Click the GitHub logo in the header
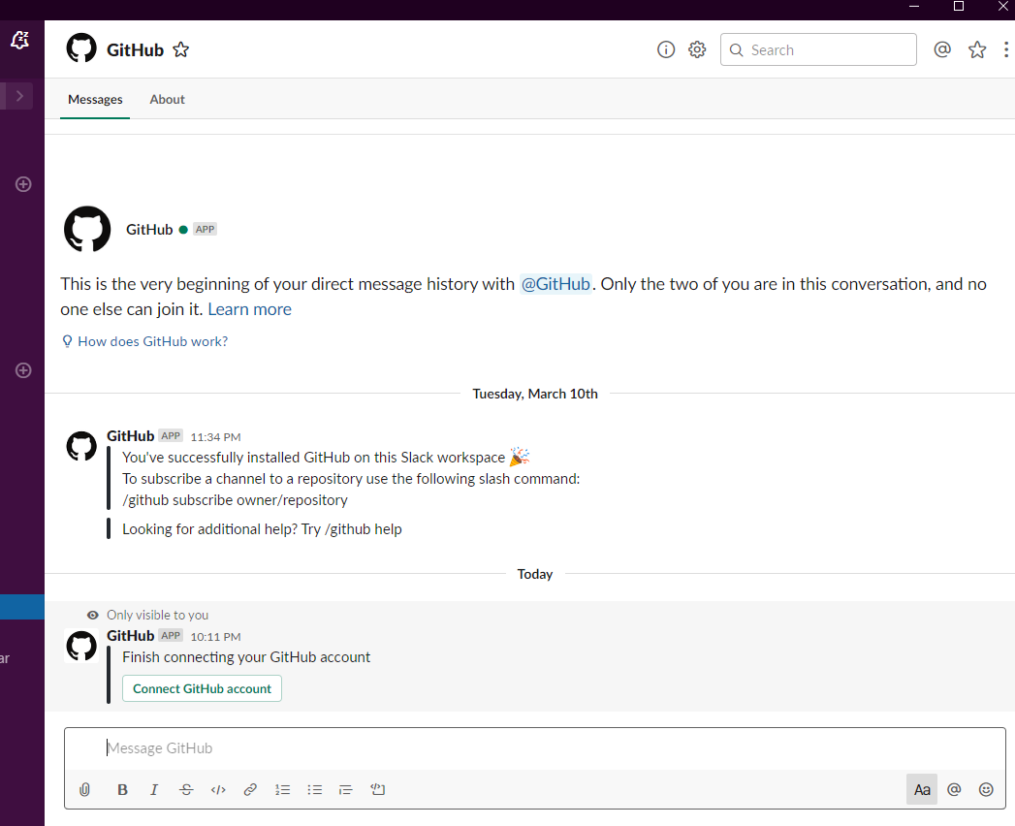1015x826 pixels. (x=81, y=48)
